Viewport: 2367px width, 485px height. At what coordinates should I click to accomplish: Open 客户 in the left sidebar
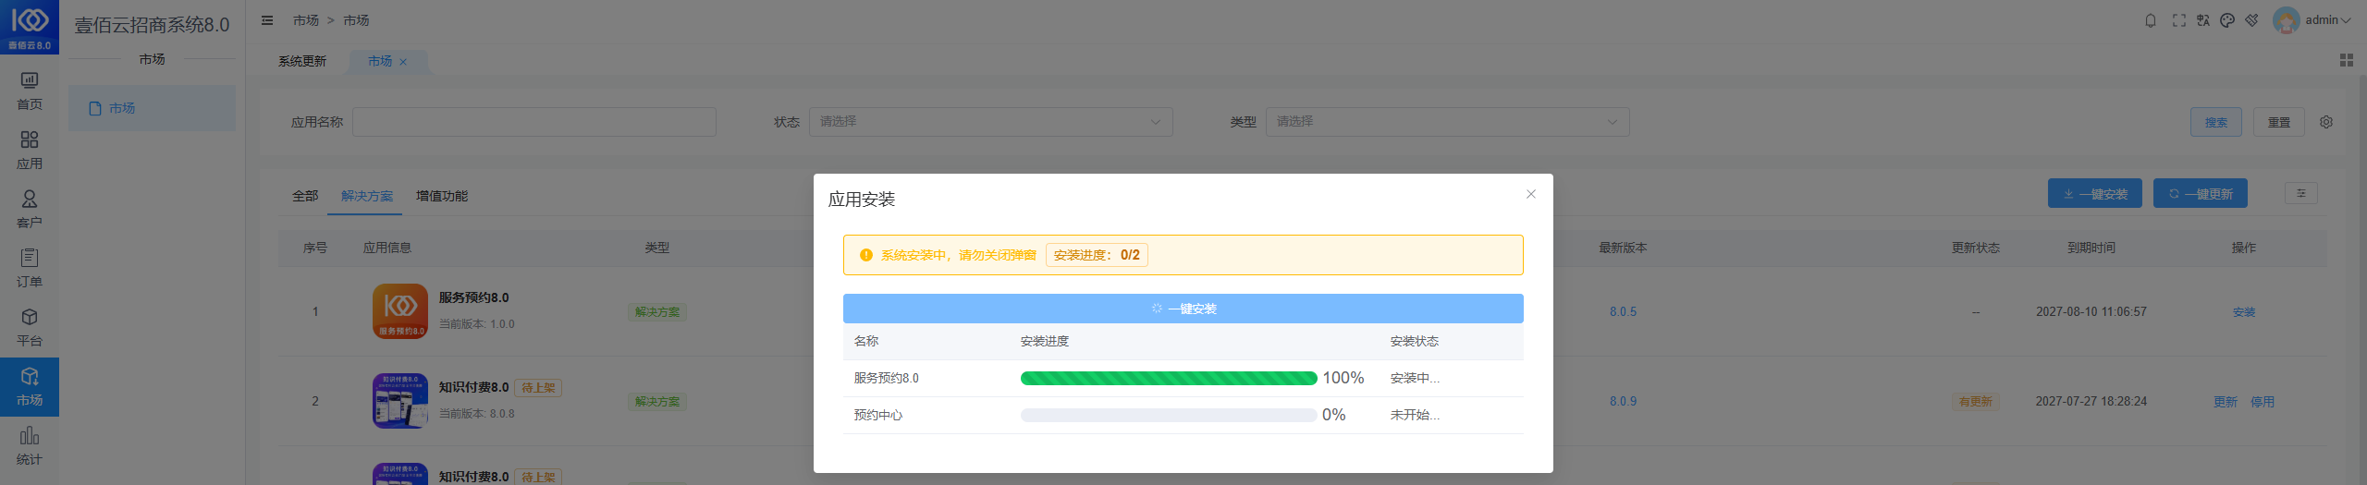(30, 210)
